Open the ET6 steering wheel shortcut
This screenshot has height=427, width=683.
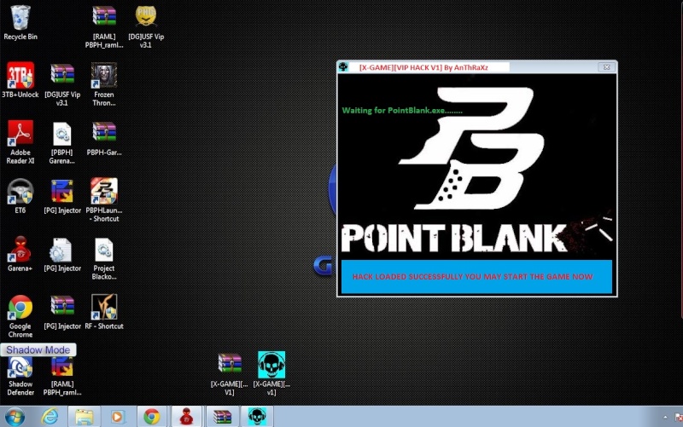click(x=20, y=191)
